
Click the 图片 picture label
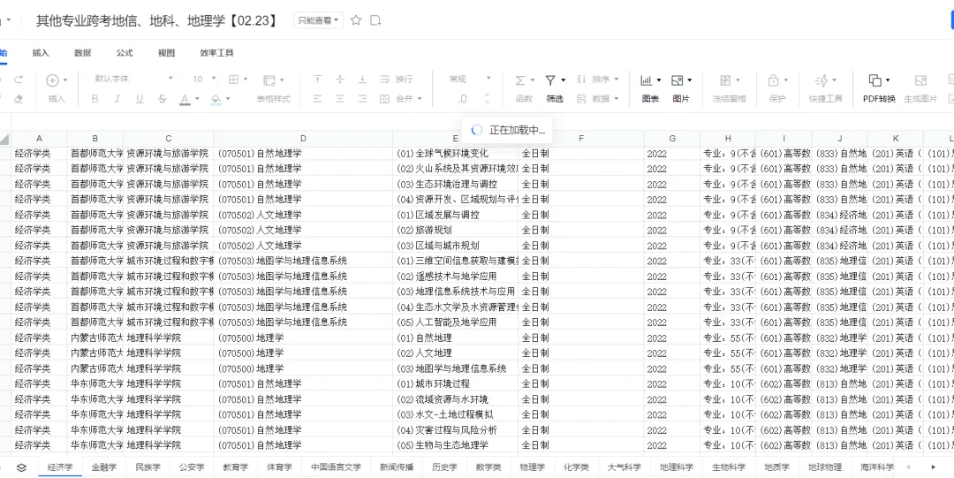[681, 99]
